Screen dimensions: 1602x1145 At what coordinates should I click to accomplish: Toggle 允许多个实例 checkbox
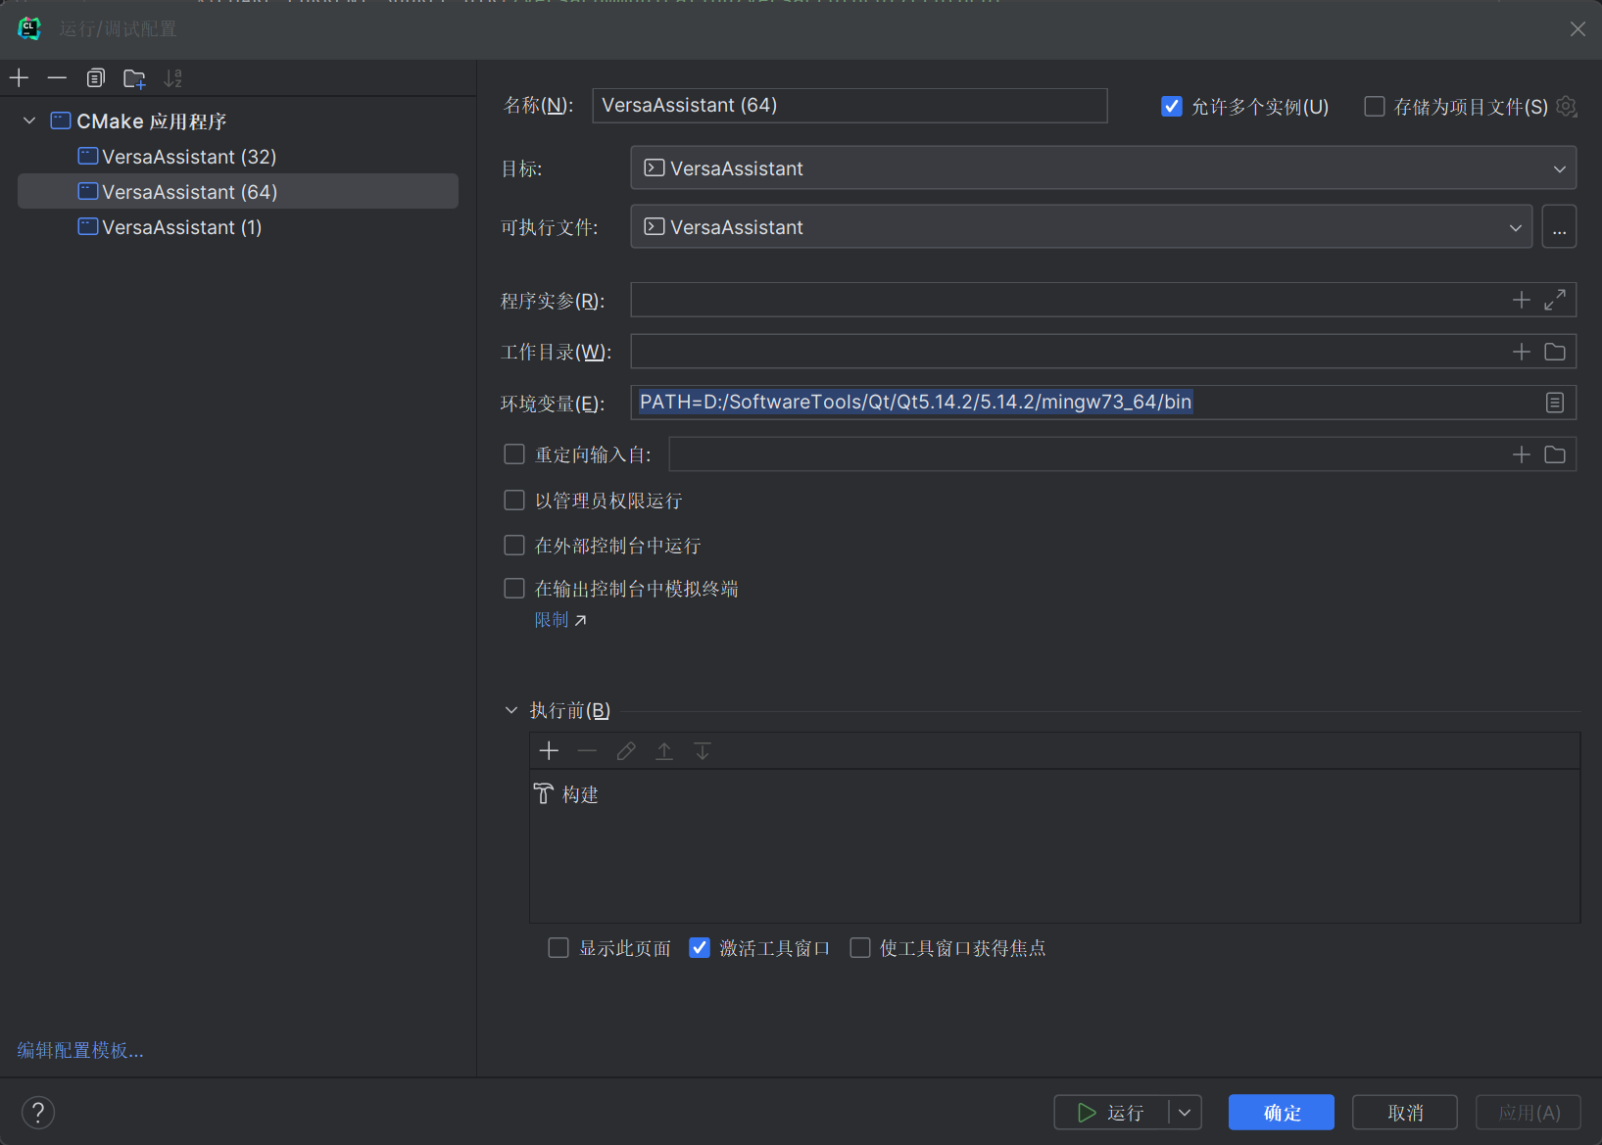click(x=1172, y=106)
